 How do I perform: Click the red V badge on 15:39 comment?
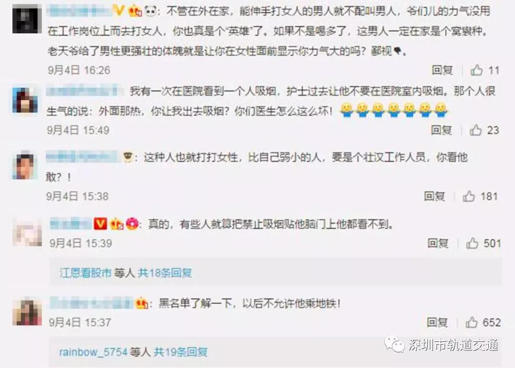101,224
